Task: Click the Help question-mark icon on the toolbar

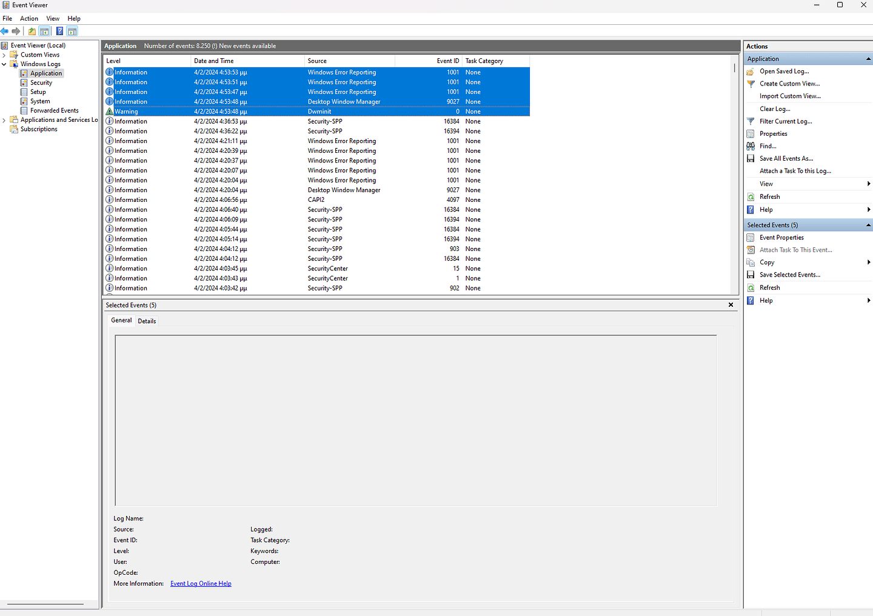Action: point(59,31)
